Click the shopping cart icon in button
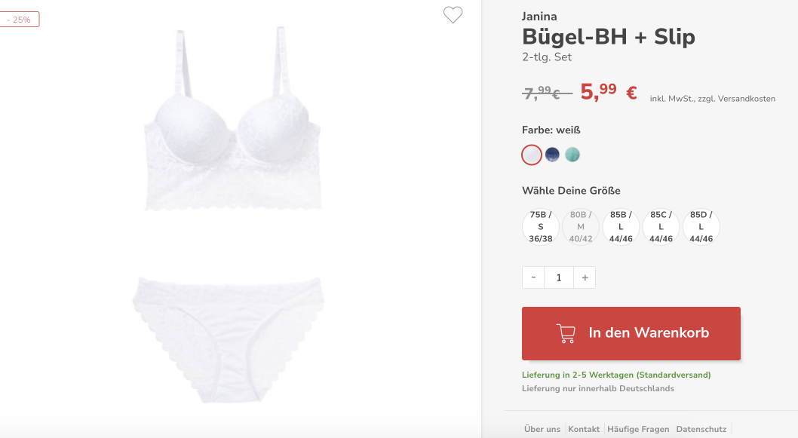Screen dimensions: 798x438 coord(566,333)
